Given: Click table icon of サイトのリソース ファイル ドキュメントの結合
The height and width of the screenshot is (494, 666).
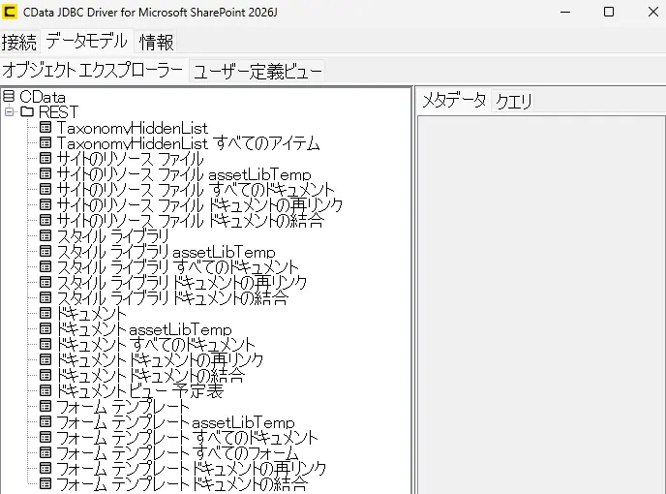Looking at the screenshot, I should pyautogui.click(x=45, y=220).
